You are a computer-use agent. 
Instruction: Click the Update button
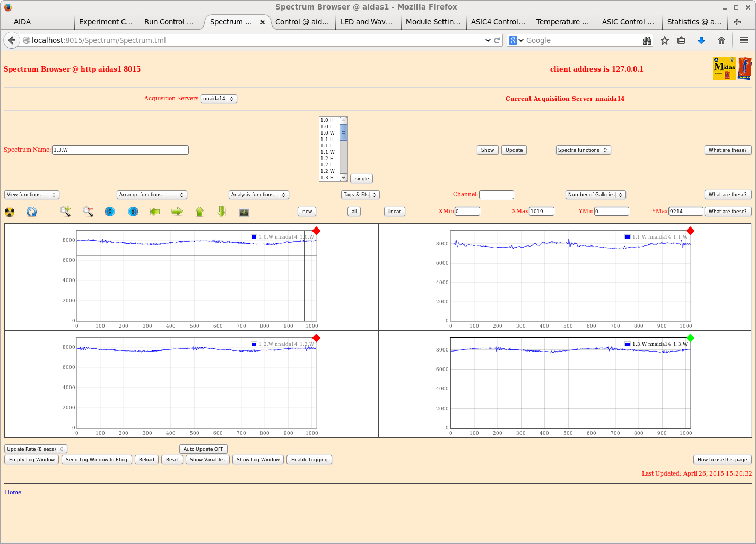coord(514,150)
